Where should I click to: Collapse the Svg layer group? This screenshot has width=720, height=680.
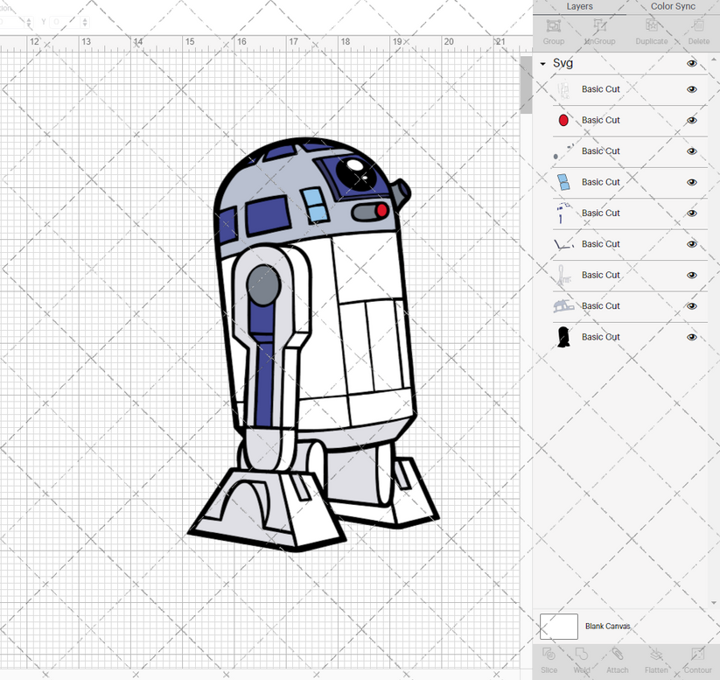coord(543,63)
